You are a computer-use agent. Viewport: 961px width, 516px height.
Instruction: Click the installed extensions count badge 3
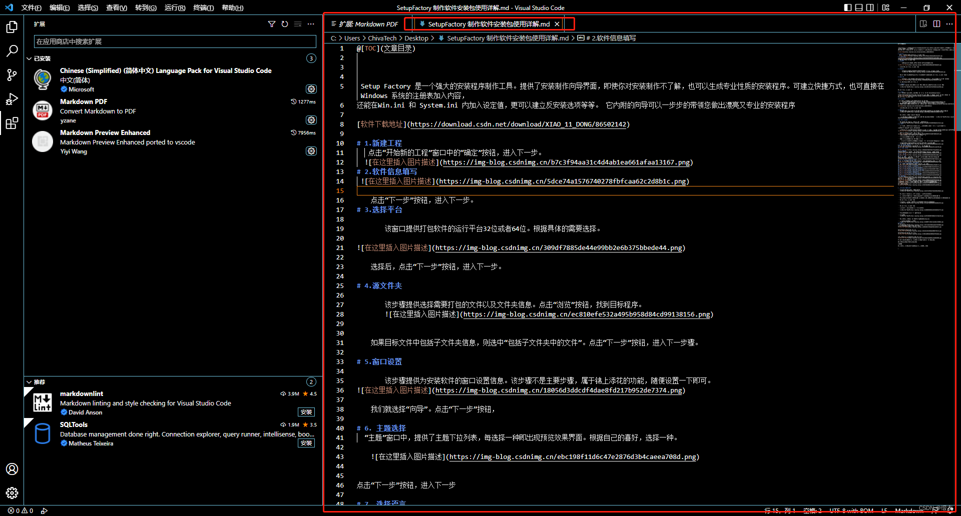(x=311, y=58)
